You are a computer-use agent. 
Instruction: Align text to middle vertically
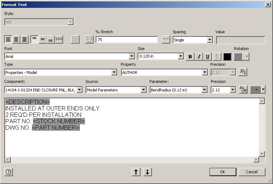tap(43, 39)
